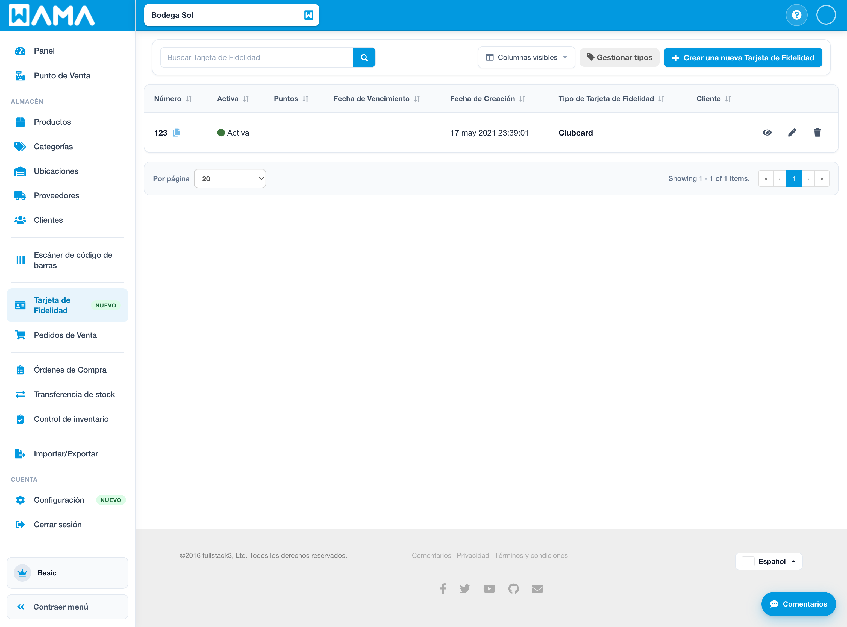847x627 pixels.
Task: Click the Gestionar tipos button
Action: point(619,57)
